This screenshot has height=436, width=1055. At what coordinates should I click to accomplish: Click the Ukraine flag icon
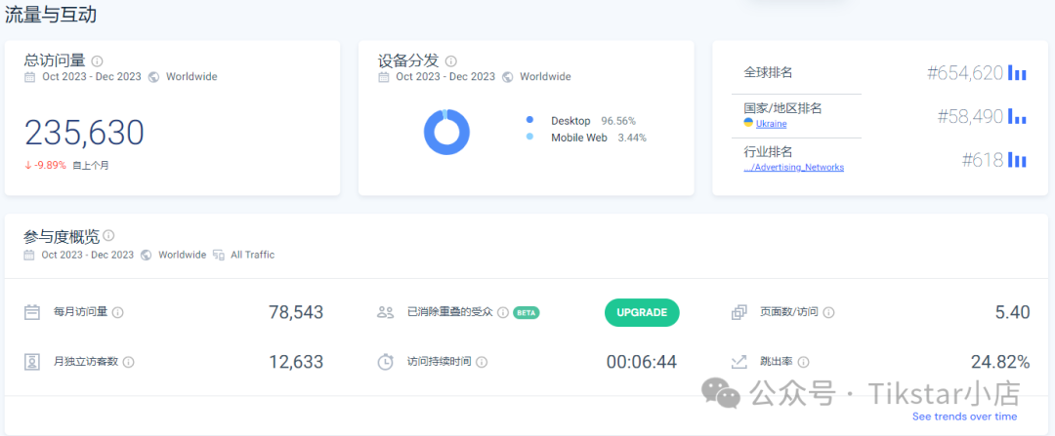(748, 123)
